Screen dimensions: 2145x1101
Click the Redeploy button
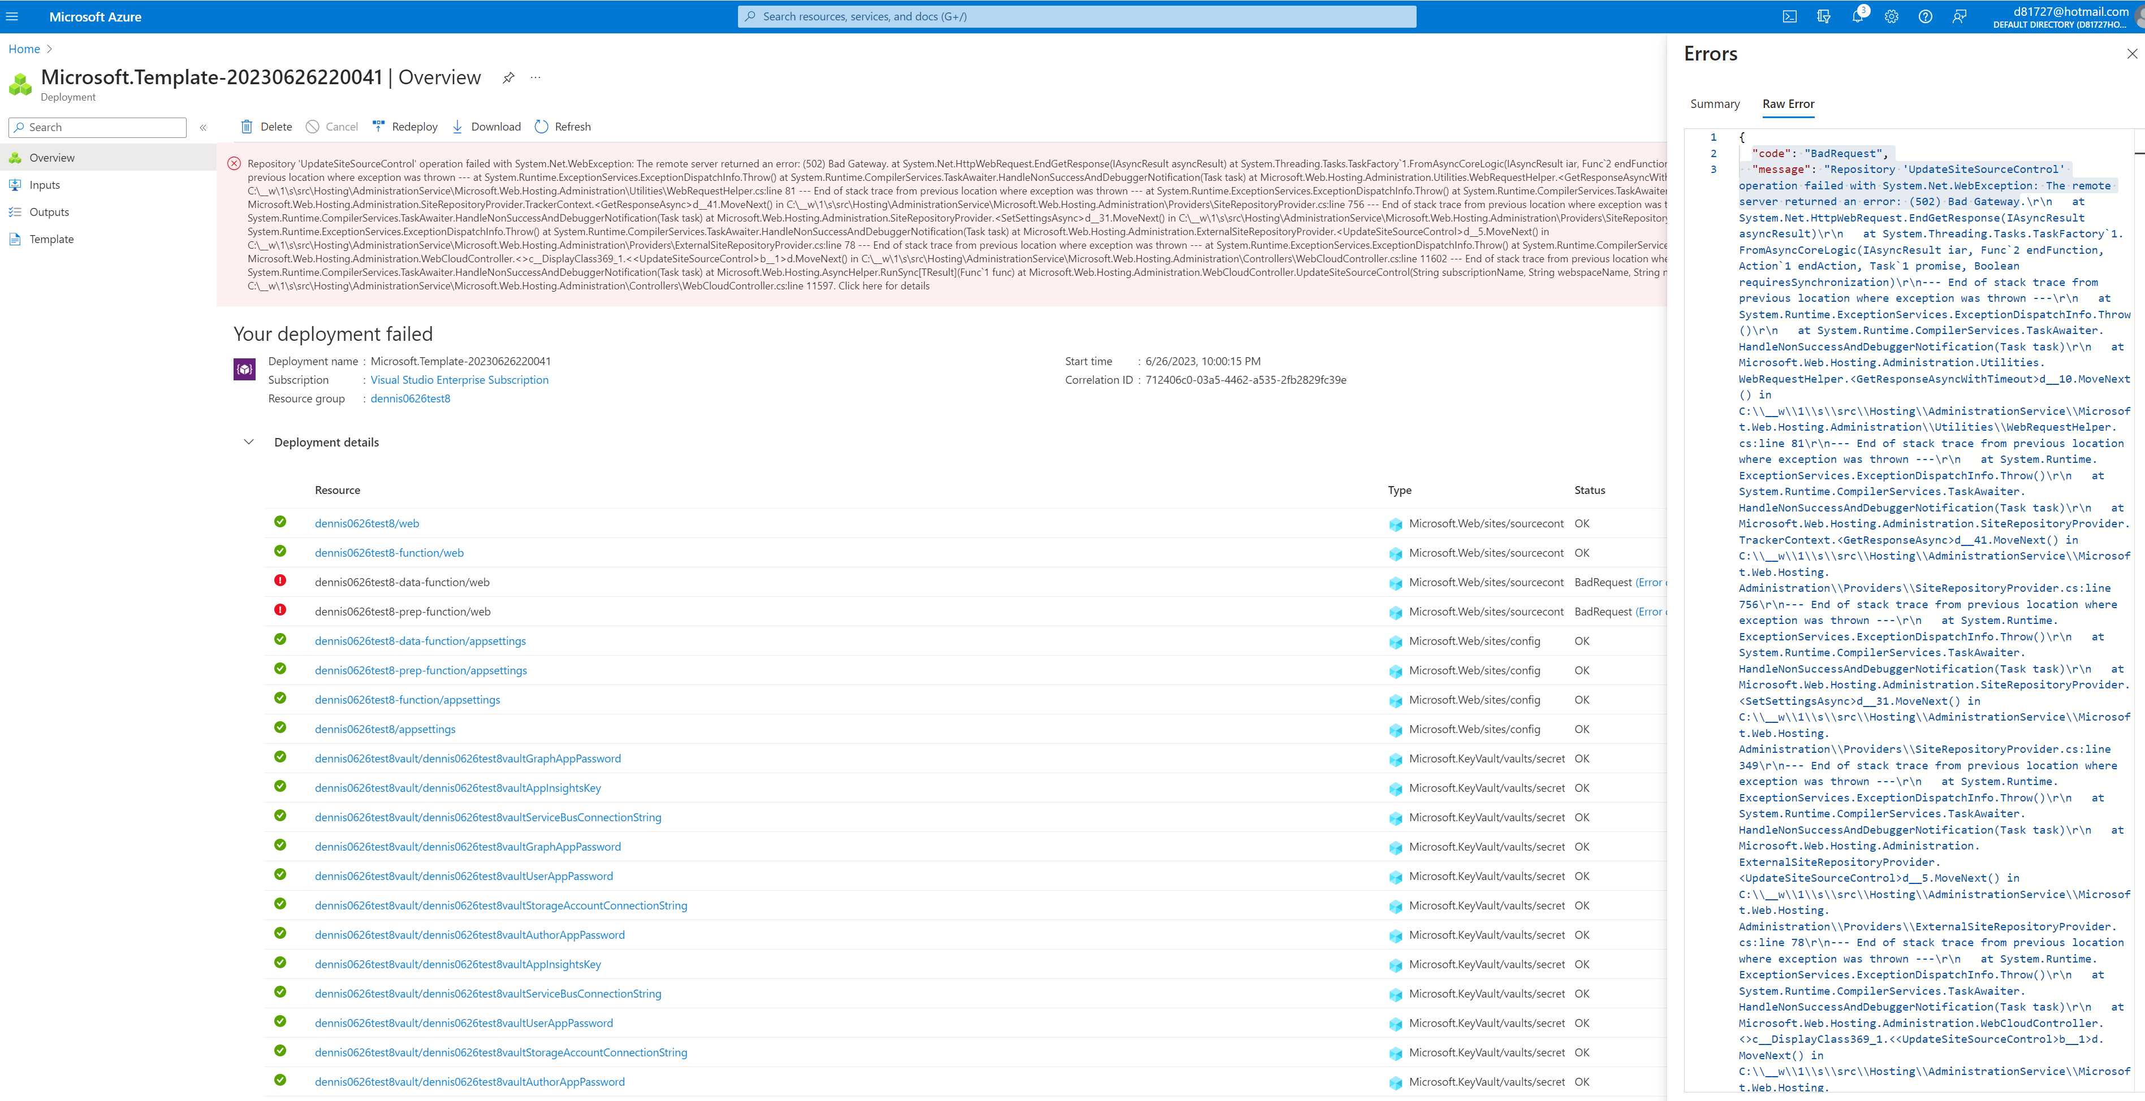coord(405,127)
